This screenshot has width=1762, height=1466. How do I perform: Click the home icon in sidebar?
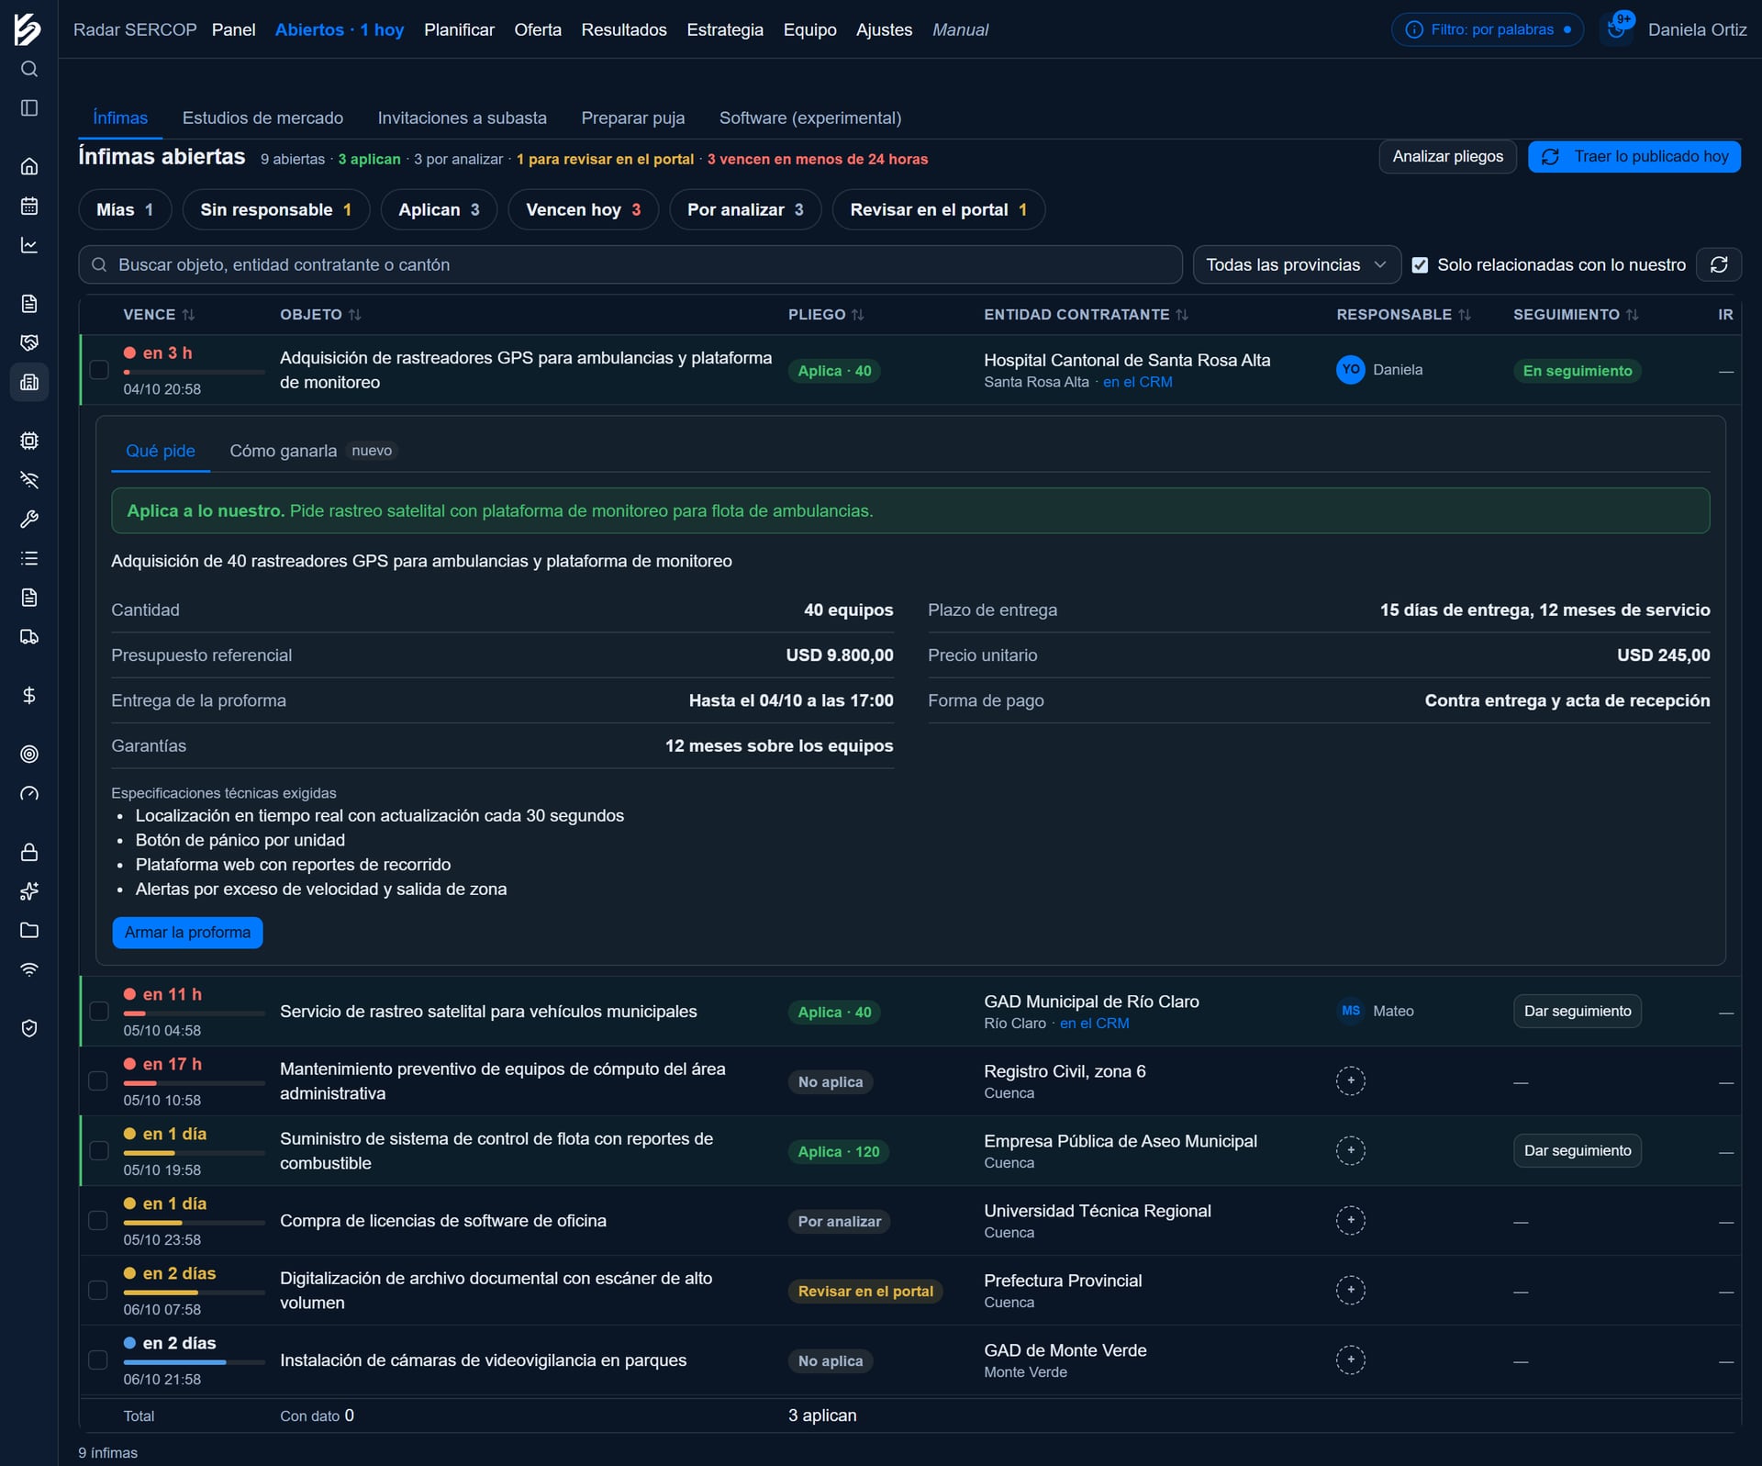(29, 166)
